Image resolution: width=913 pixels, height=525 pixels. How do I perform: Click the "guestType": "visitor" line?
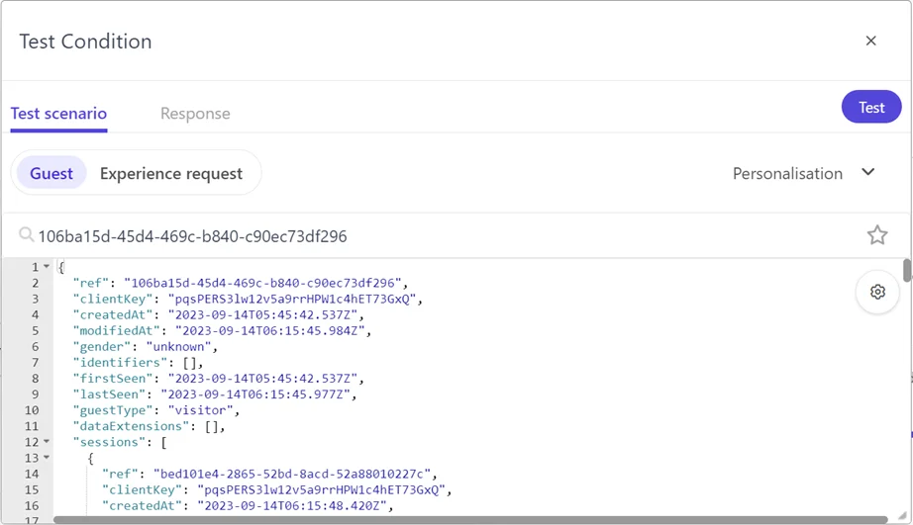[x=156, y=410]
